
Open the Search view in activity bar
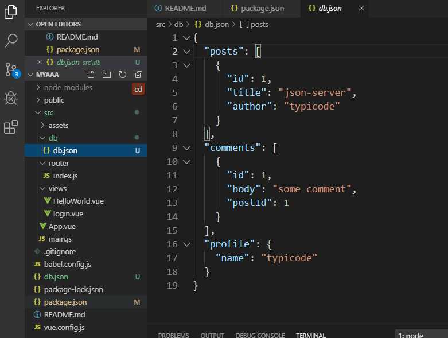(x=11, y=41)
